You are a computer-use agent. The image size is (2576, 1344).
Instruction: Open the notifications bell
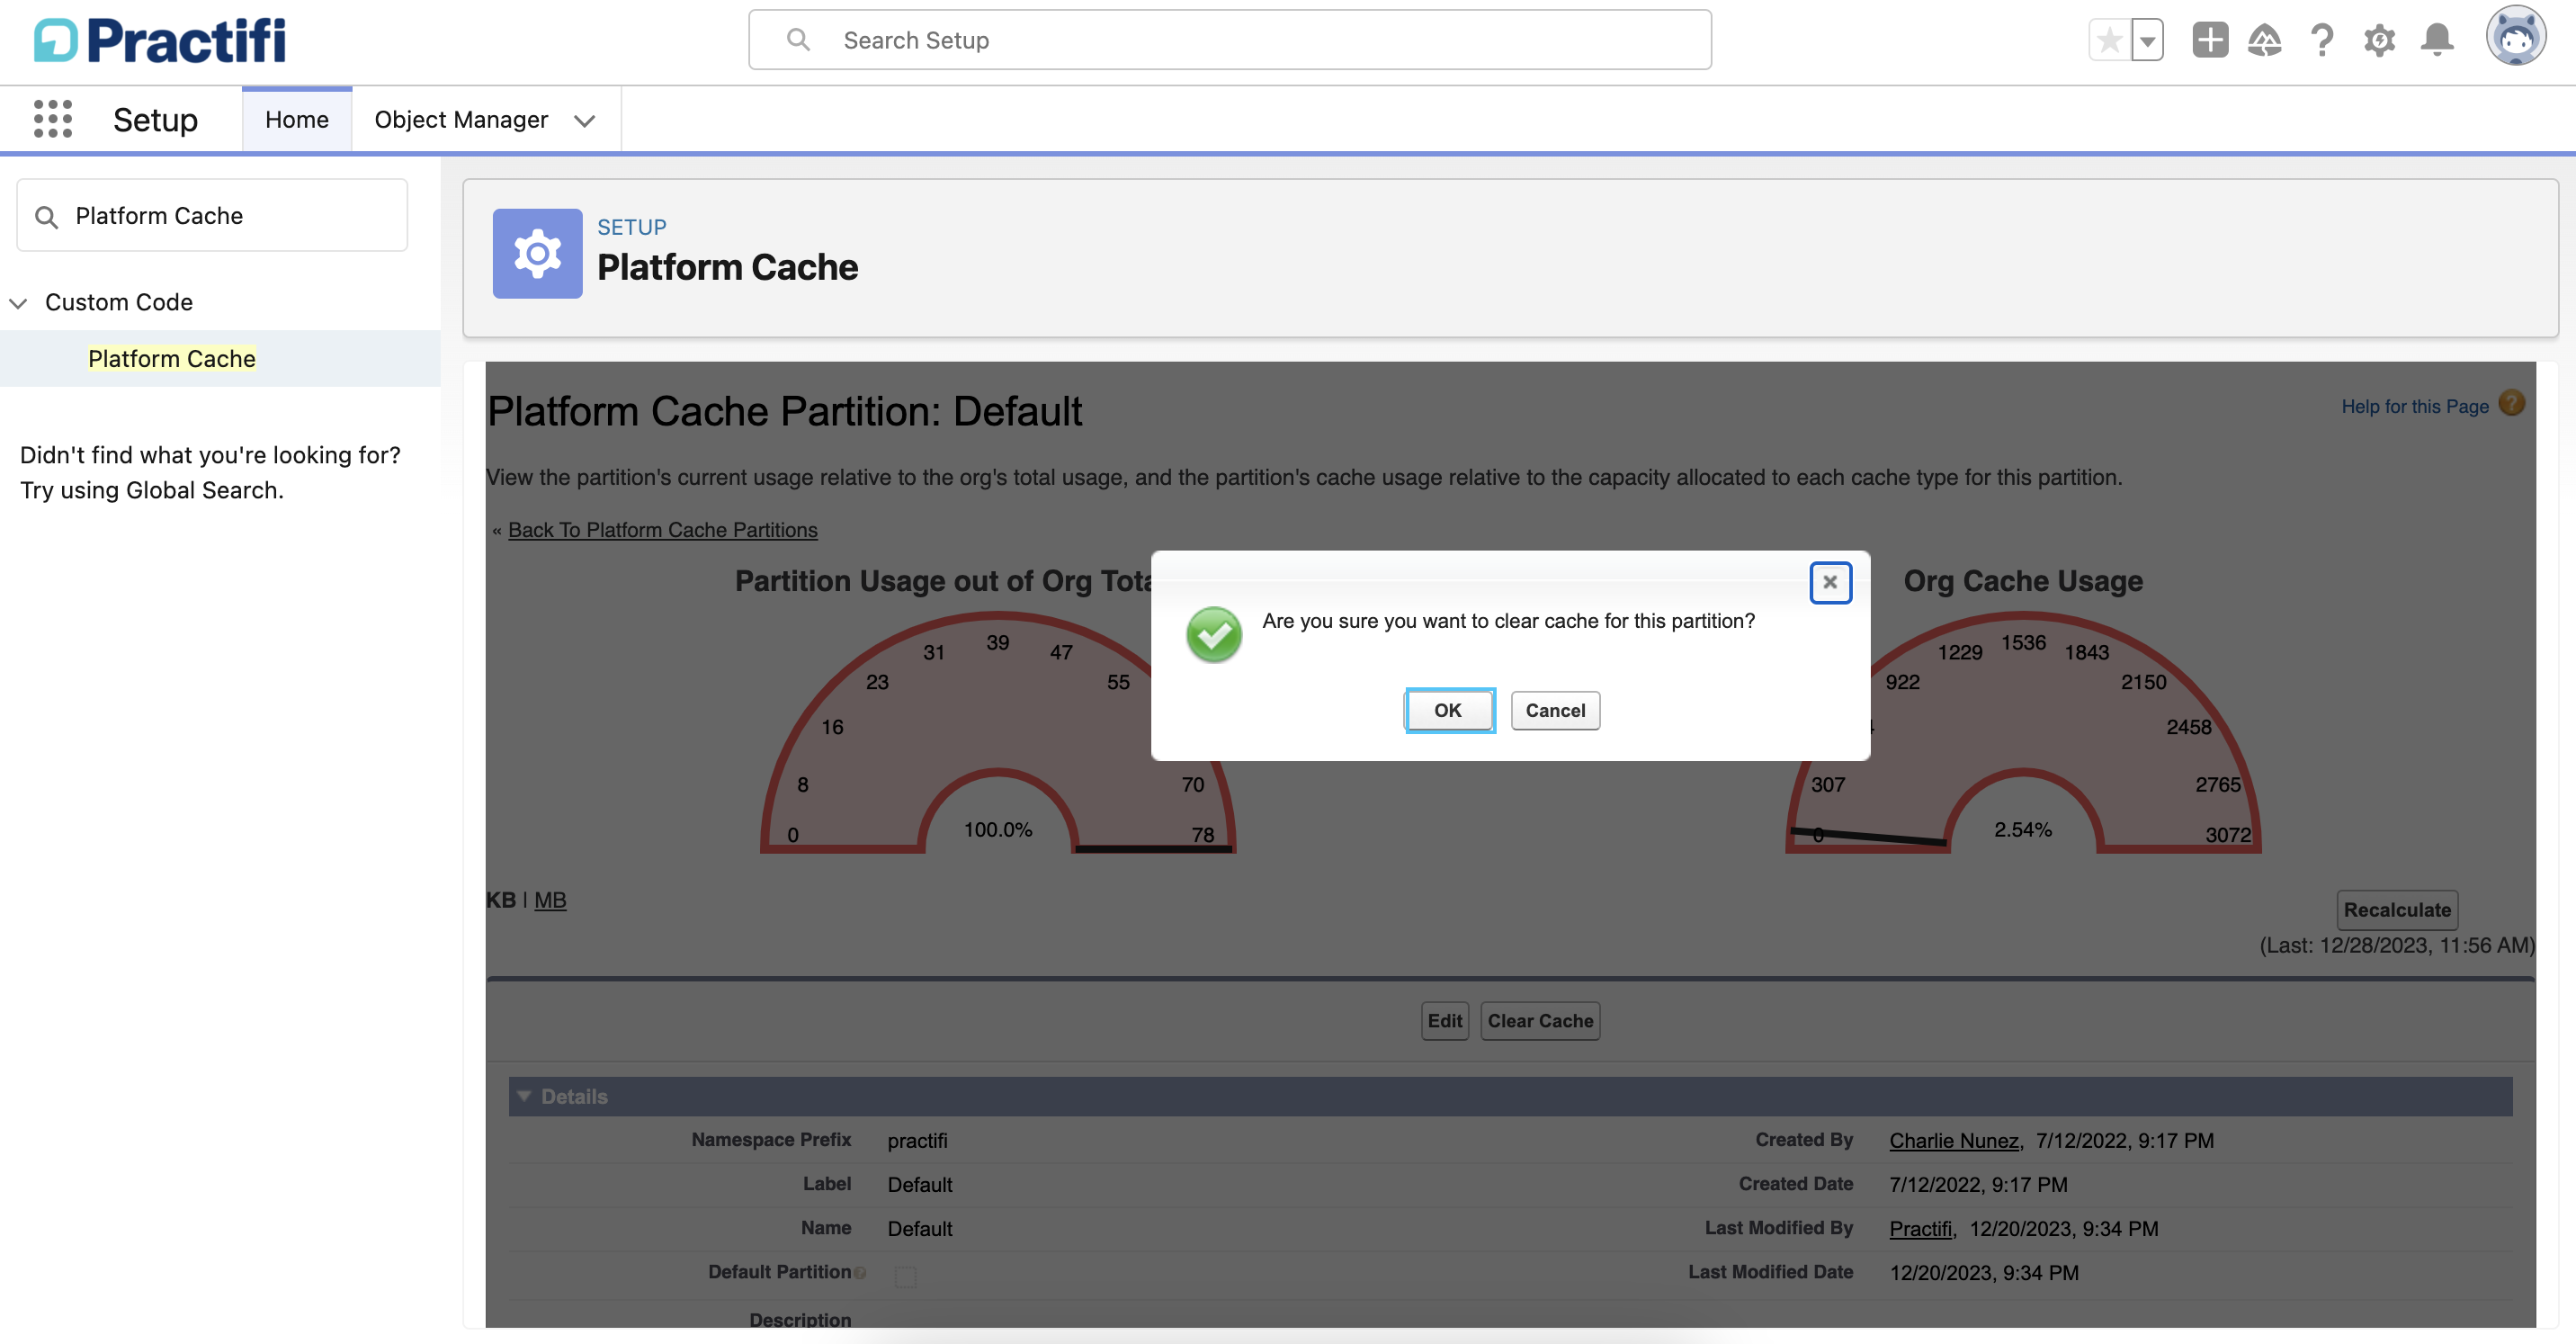(2437, 41)
